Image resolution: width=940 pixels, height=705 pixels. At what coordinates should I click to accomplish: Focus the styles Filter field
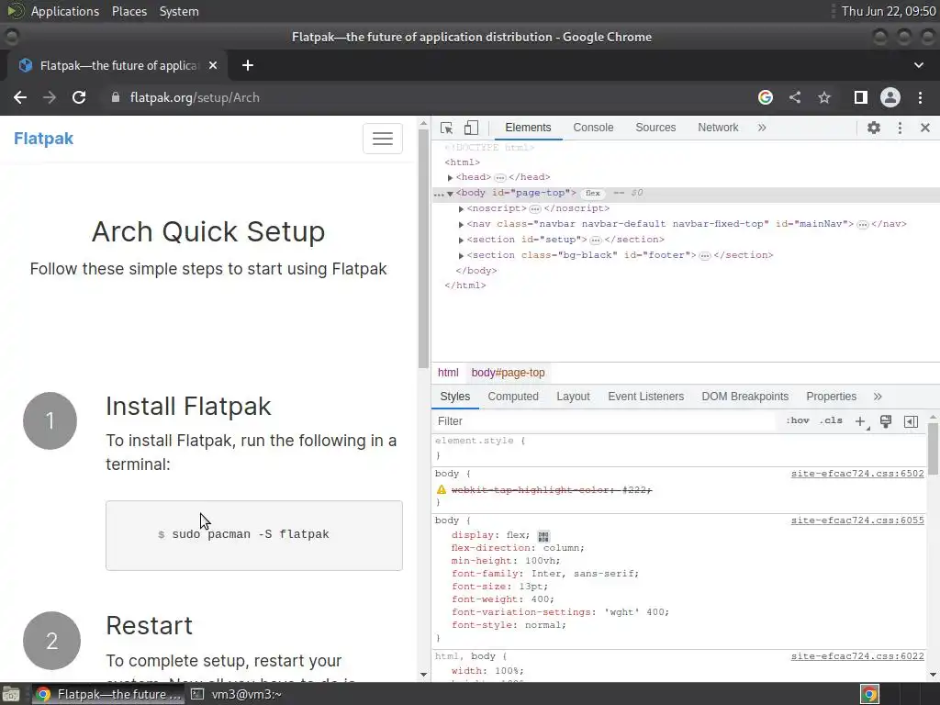tap(606, 420)
